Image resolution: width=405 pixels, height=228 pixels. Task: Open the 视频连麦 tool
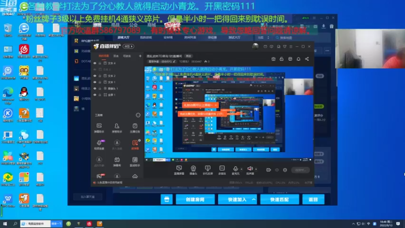[99, 145]
